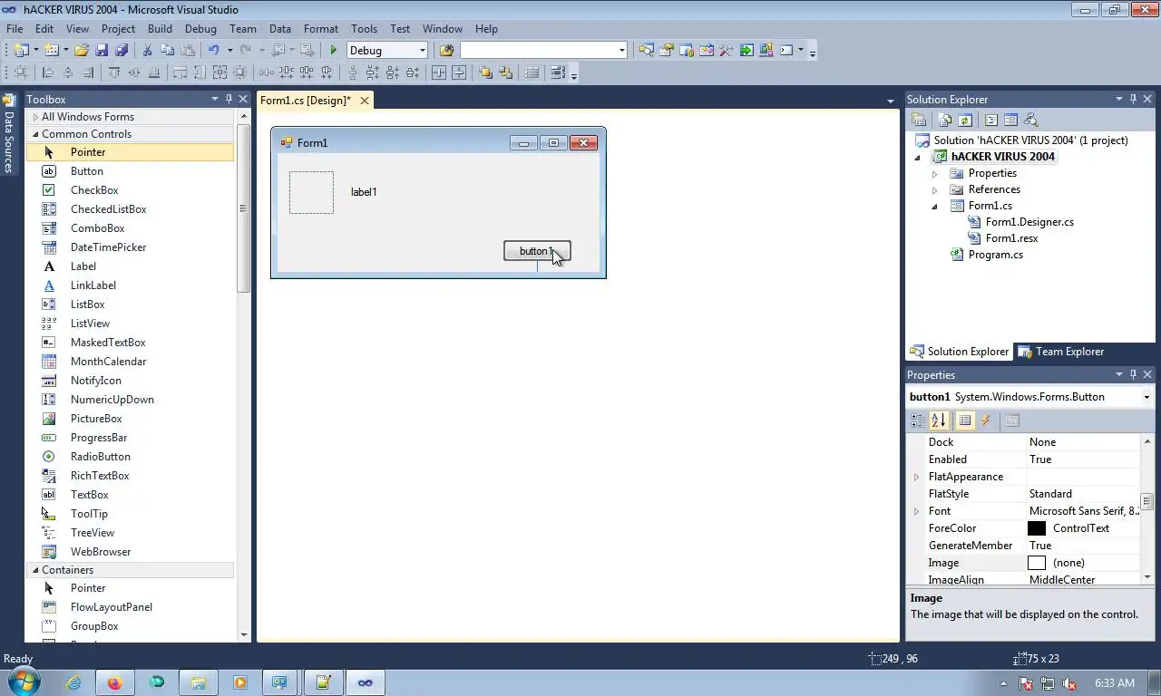
Task: Open the File menu
Action: click(15, 29)
